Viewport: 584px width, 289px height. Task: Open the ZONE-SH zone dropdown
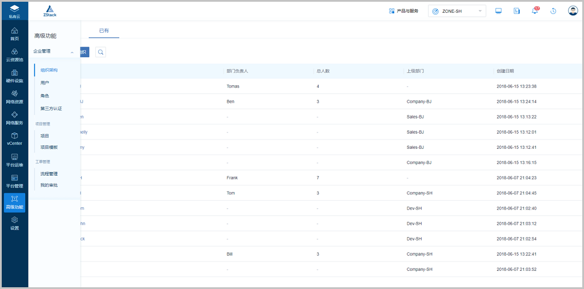coord(457,11)
